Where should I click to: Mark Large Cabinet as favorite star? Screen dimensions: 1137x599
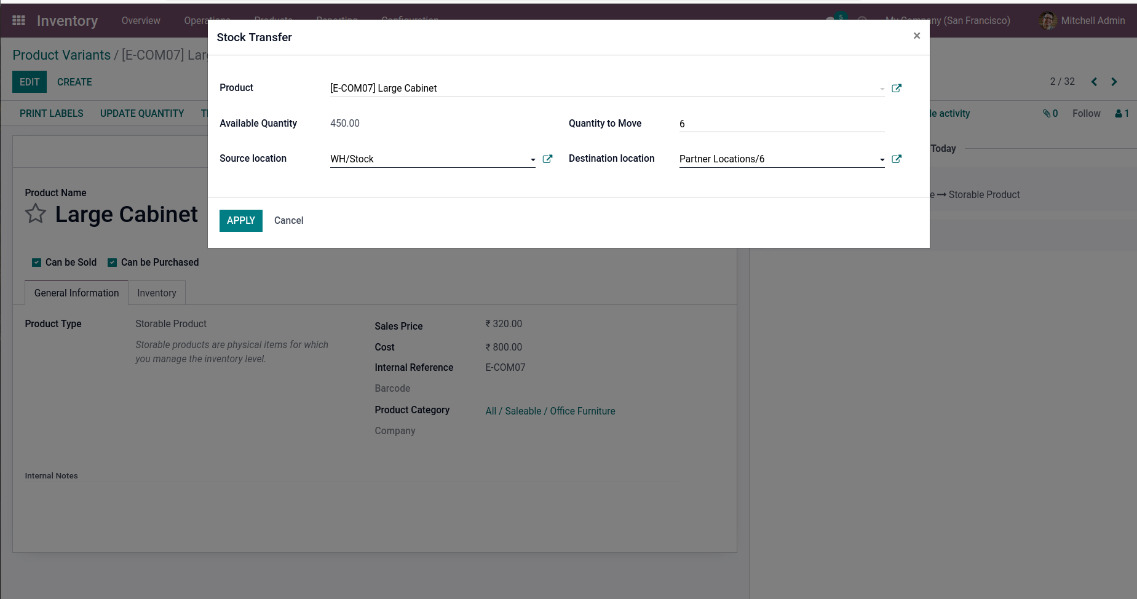click(x=36, y=214)
